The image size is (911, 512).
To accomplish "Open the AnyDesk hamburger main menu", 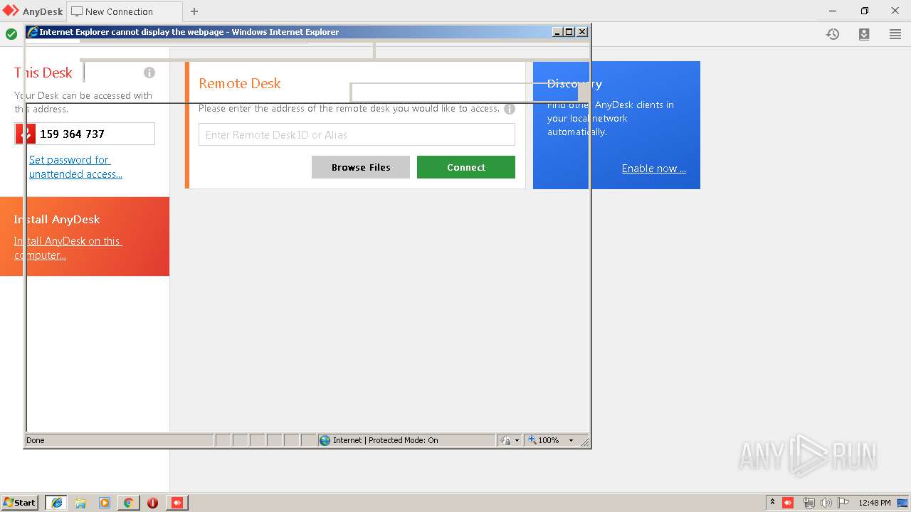I will click(x=895, y=34).
